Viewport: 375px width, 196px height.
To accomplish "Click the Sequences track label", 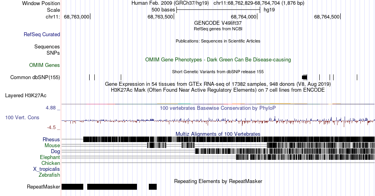I will point(47,46).
